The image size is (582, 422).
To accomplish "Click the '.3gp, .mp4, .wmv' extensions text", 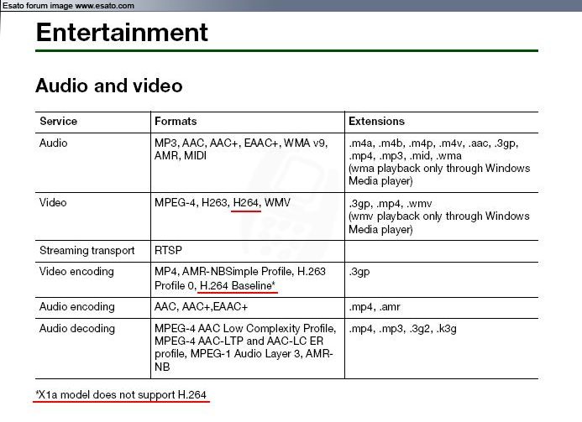I will pyautogui.click(x=391, y=204).
